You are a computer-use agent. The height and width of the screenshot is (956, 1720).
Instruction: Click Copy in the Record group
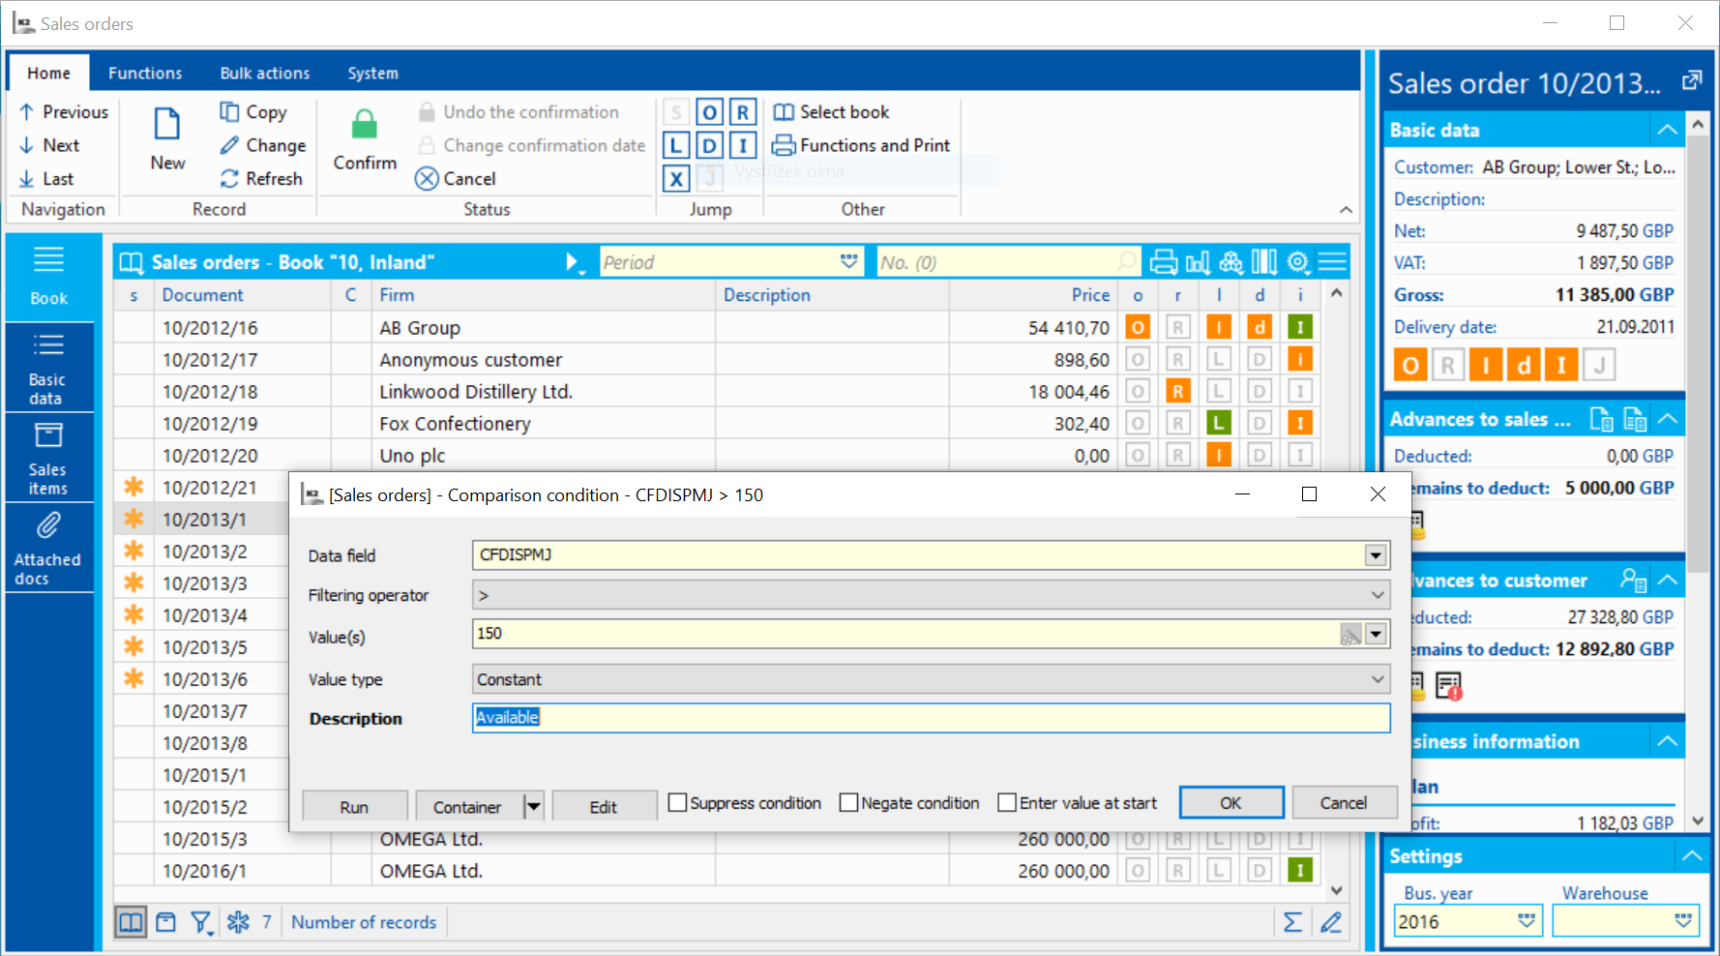253,112
